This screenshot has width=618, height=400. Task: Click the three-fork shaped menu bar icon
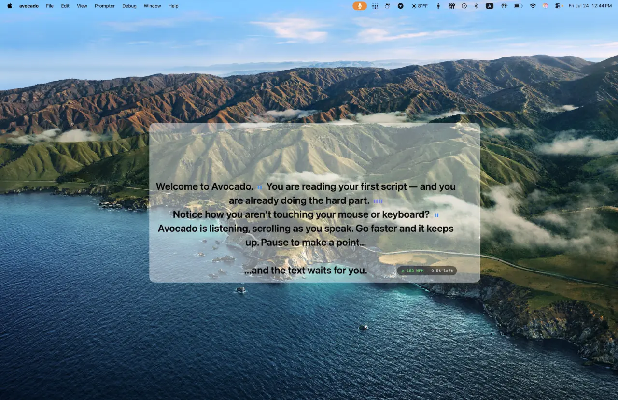pyautogui.click(x=452, y=6)
